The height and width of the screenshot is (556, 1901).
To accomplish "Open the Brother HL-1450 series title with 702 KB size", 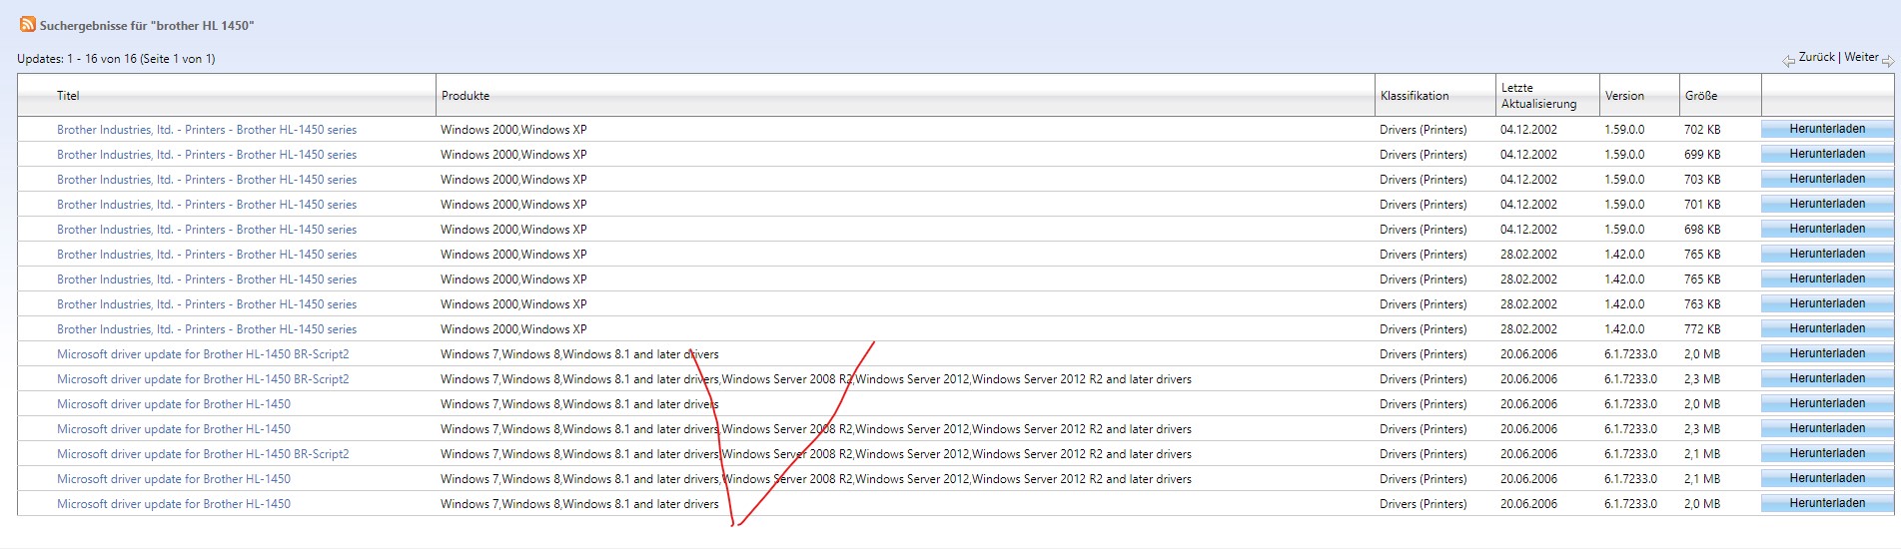I will pos(207,130).
